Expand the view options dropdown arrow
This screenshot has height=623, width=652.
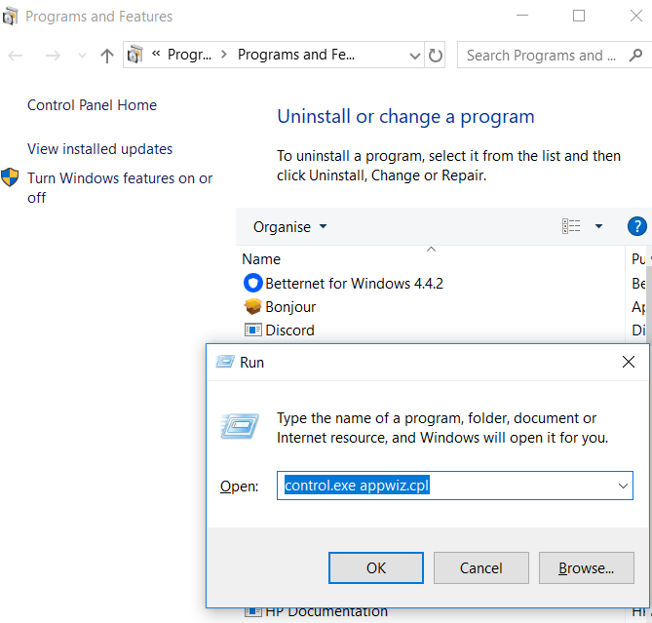click(598, 226)
